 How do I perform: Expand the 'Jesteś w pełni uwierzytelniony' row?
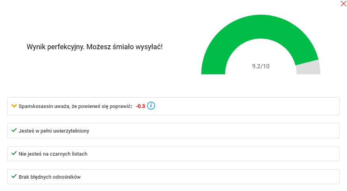(x=173, y=131)
